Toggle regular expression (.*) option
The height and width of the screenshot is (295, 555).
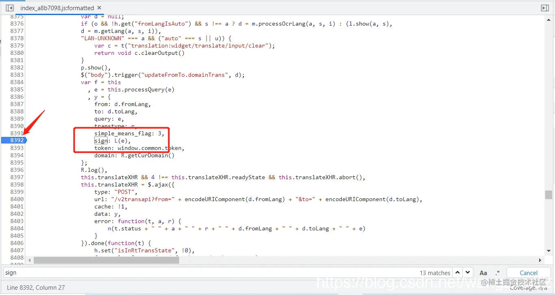498,273
